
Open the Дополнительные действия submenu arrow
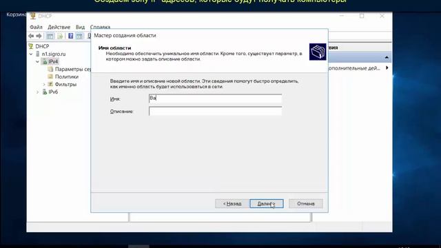[x=387, y=68]
